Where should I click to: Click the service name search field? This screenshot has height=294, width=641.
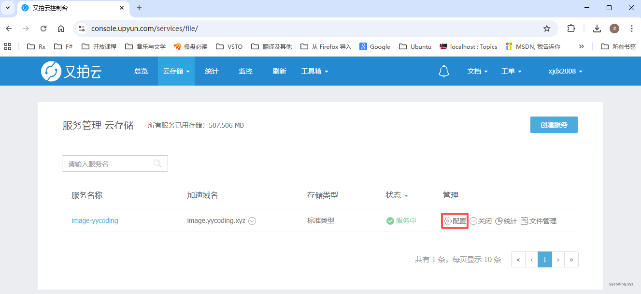[109, 164]
